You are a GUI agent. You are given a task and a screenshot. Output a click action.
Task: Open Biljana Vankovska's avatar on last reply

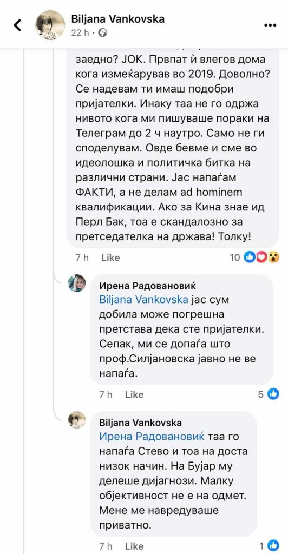pyautogui.click(x=77, y=420)
